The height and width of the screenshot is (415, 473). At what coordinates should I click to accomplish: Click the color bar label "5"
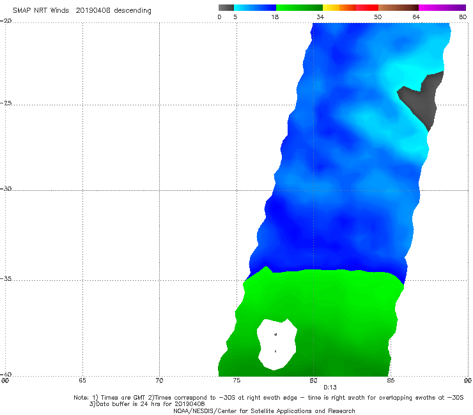[x=235, y=17]
